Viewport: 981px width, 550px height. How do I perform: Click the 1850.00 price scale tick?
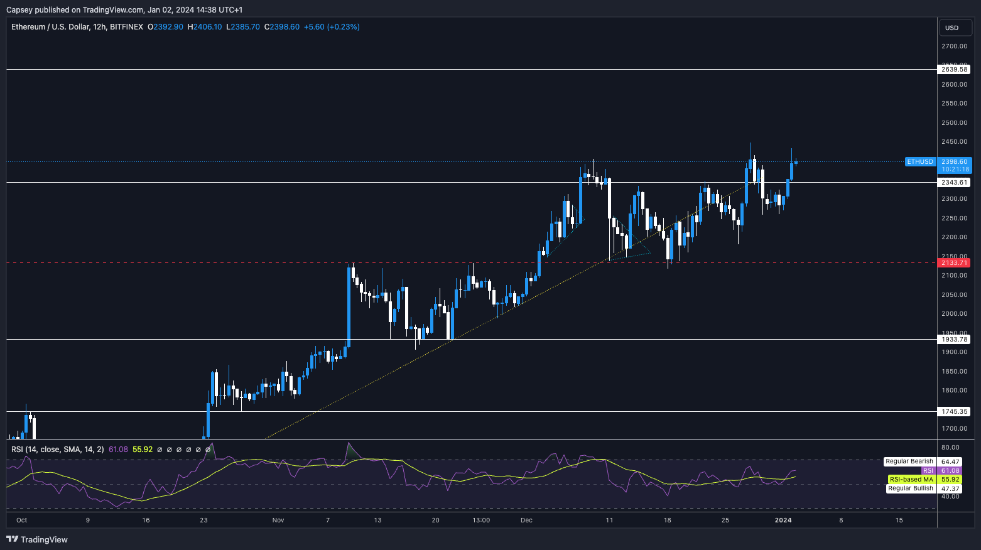(954, 372)
